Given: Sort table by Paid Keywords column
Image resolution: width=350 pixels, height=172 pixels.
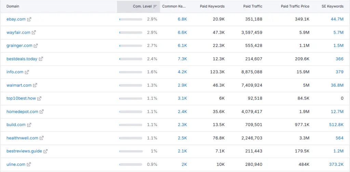Looking at the screenshot, I should click(212, 6).
